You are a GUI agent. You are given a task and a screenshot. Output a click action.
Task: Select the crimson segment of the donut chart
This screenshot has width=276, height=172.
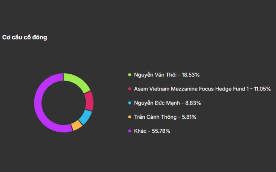pyautogui.click(x=89, y=100)
